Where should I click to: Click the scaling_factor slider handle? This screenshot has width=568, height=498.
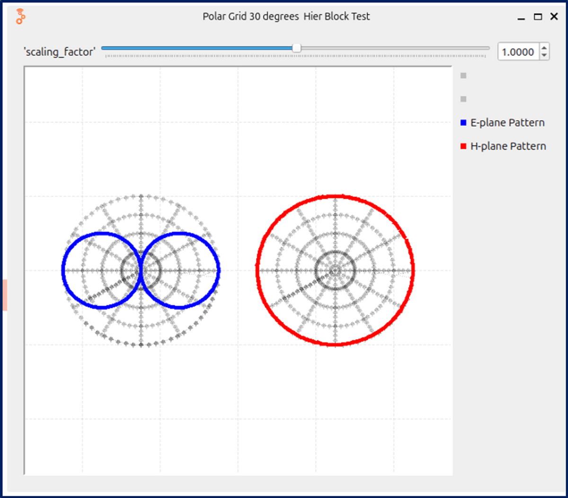click(x=296, y=48)
